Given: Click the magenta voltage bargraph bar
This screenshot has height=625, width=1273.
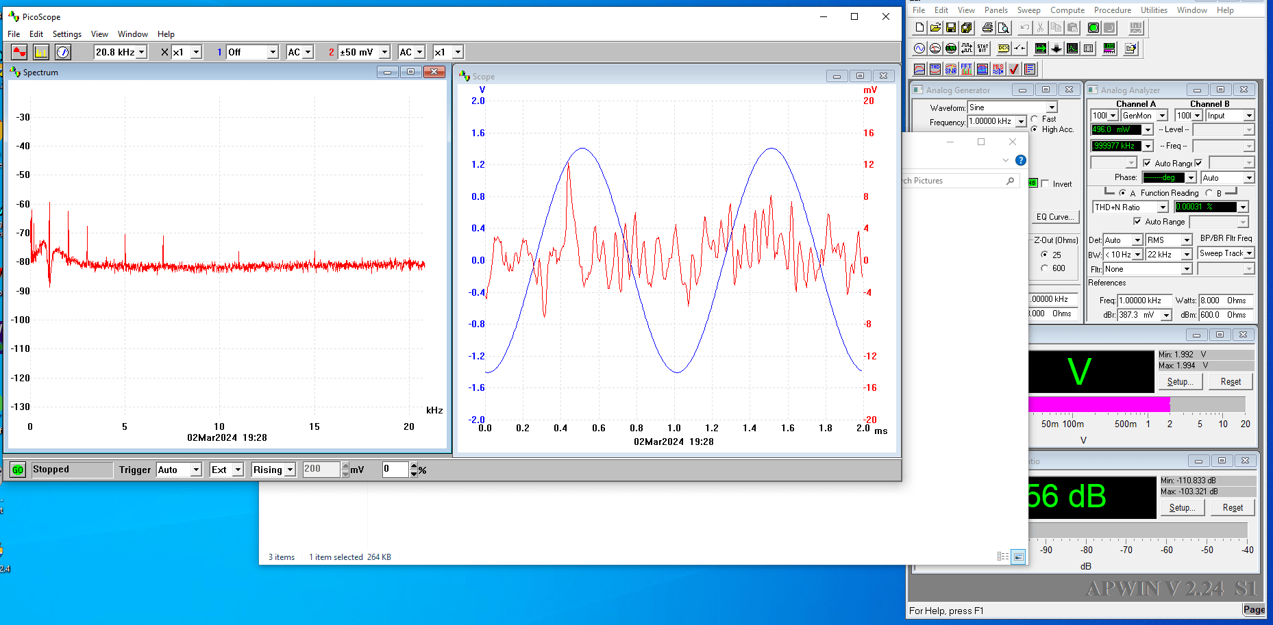Looking at the screenshot, I should pos(1099,405).
